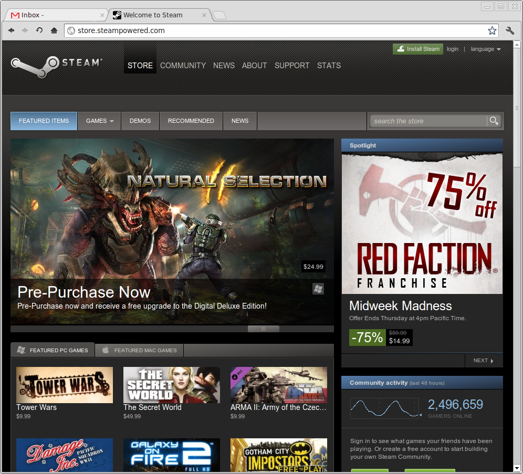Click the browser address bar

pos(281,30)
